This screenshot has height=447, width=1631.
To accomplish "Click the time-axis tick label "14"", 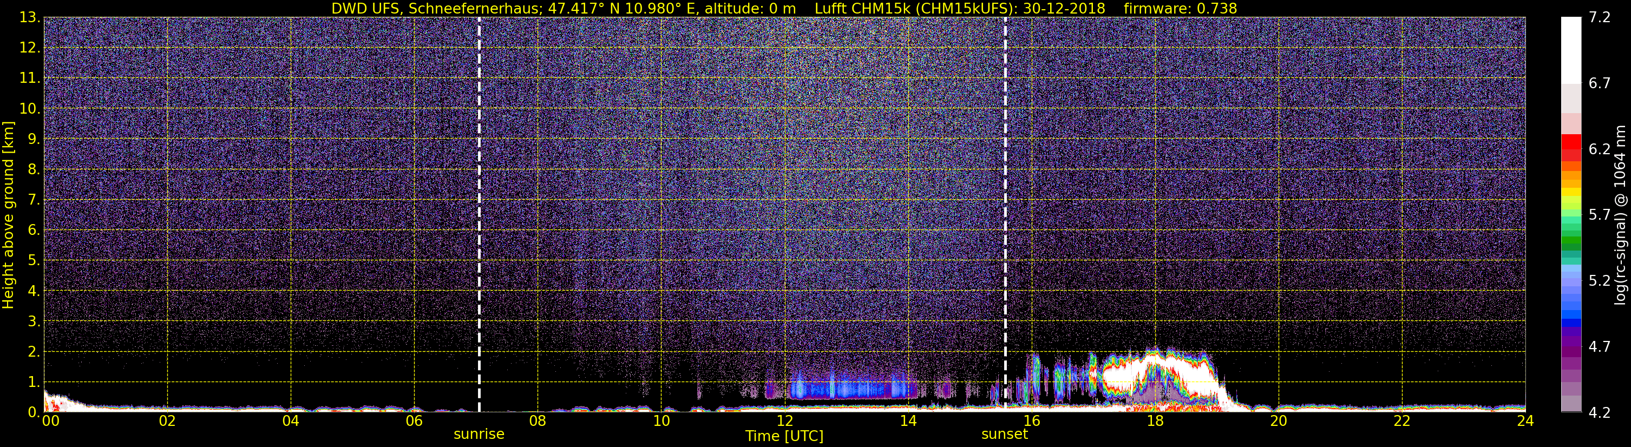I will pyautogui.click(x=908, y=422).
